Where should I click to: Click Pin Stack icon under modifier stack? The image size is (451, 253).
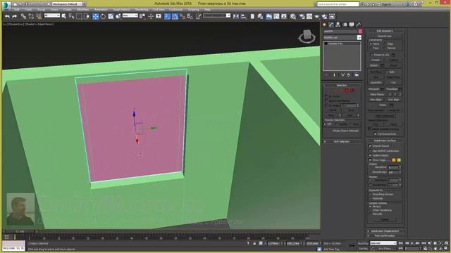point(326,75)
